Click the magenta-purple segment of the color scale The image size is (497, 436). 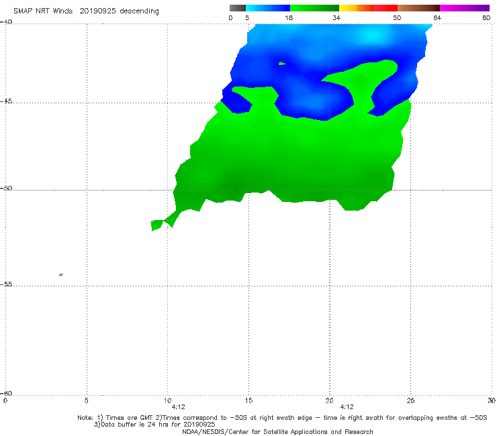pos(465,8)
